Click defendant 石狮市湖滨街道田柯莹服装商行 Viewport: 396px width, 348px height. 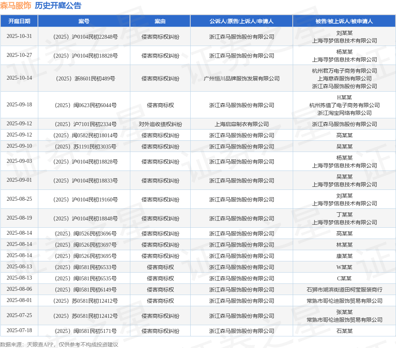coord(344,290)
